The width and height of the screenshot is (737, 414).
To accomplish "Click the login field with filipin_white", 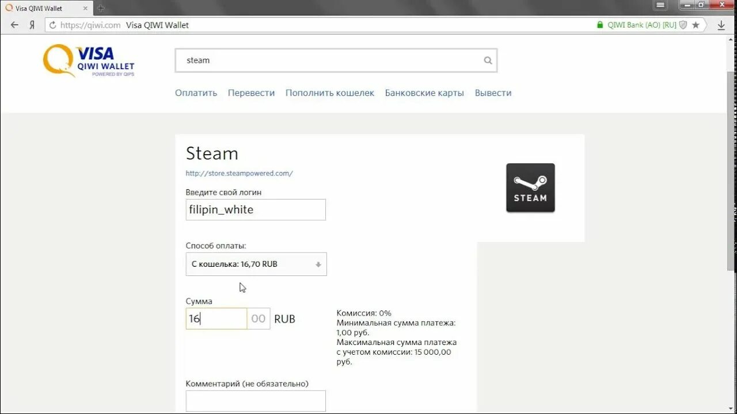I will tap(256, 209).
